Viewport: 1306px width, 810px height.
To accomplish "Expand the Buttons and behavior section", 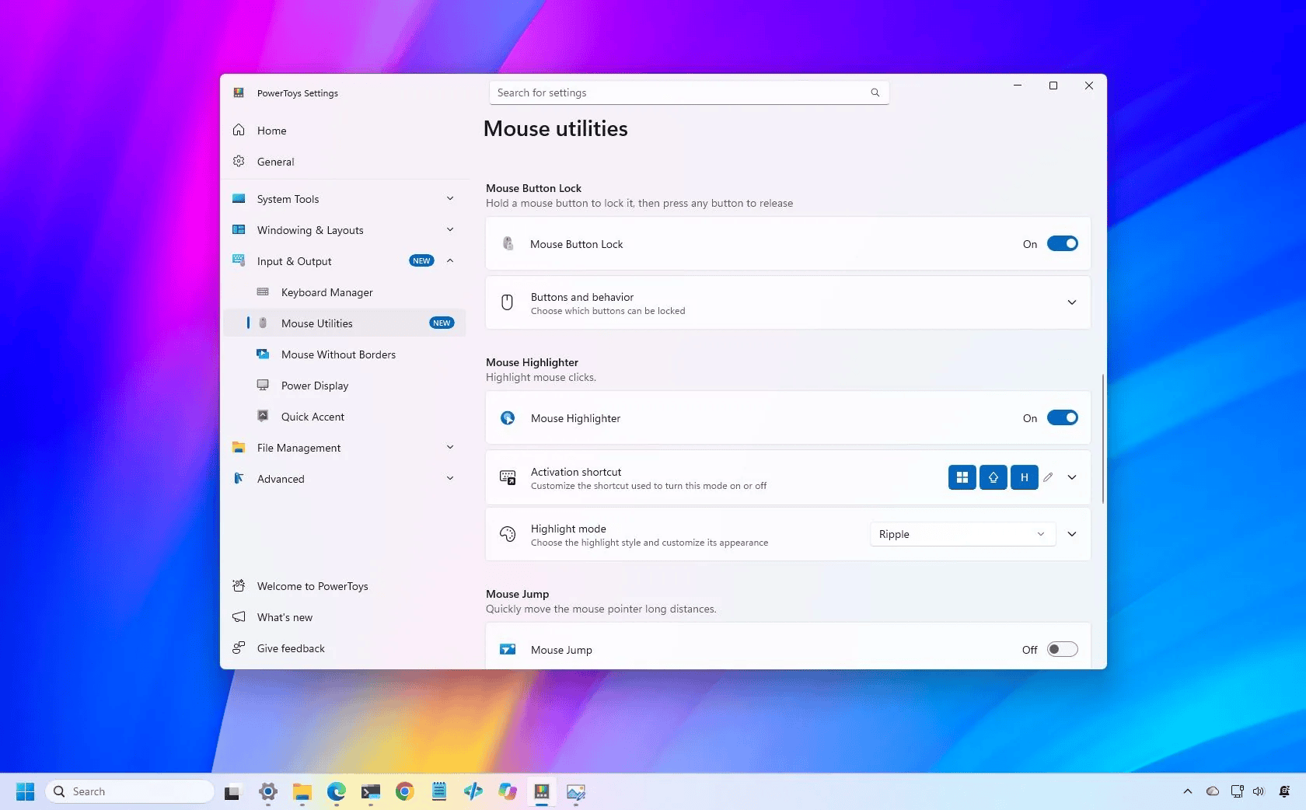I will 1072,302.
